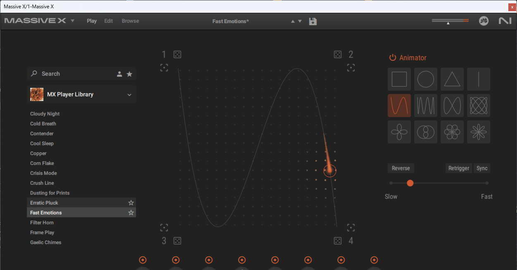Load the Copper preset
517x270 pixels.
pos(81,153)
